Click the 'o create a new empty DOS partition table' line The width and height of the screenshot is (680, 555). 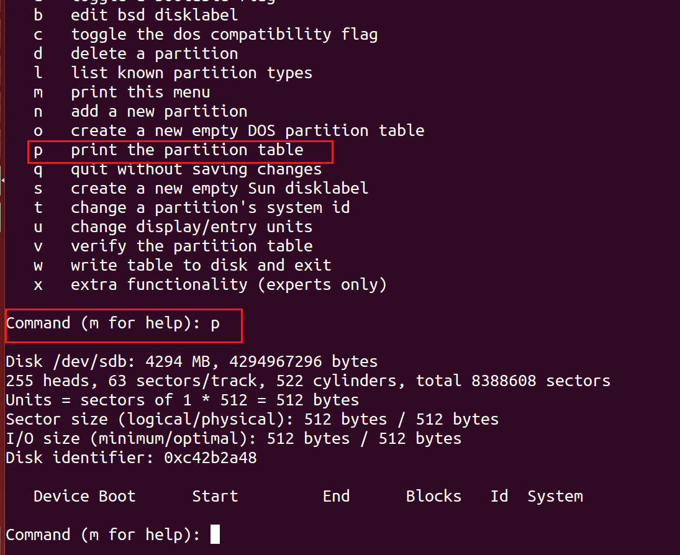click(x=229, y=131)
